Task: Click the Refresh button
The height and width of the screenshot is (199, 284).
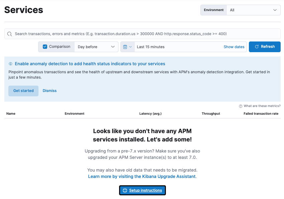Action: [265, 47]
